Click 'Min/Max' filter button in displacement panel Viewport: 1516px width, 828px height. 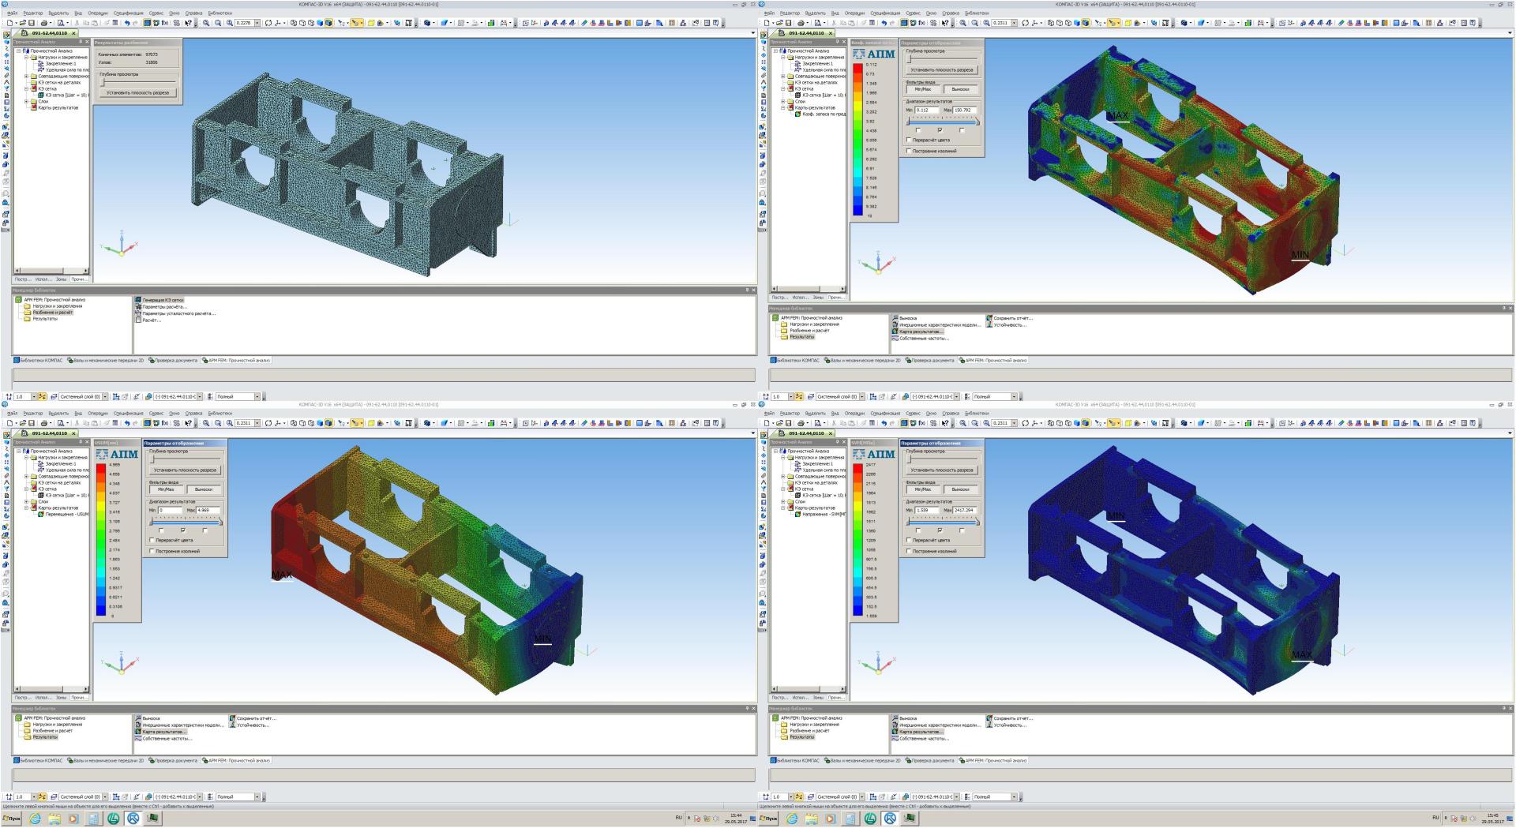tap(166, 489)
